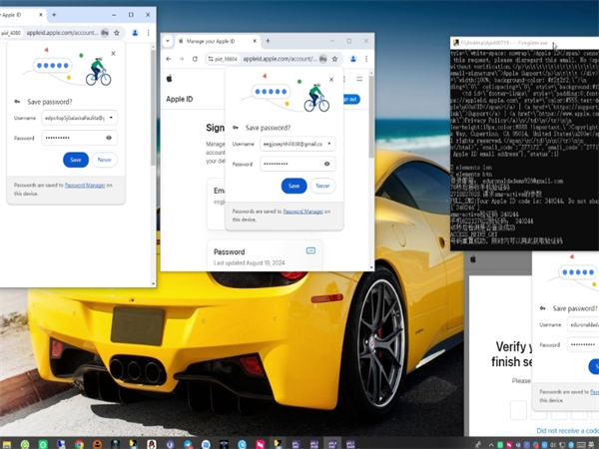
Task: Open Chrome menu in the middle window
Action: 366,59
